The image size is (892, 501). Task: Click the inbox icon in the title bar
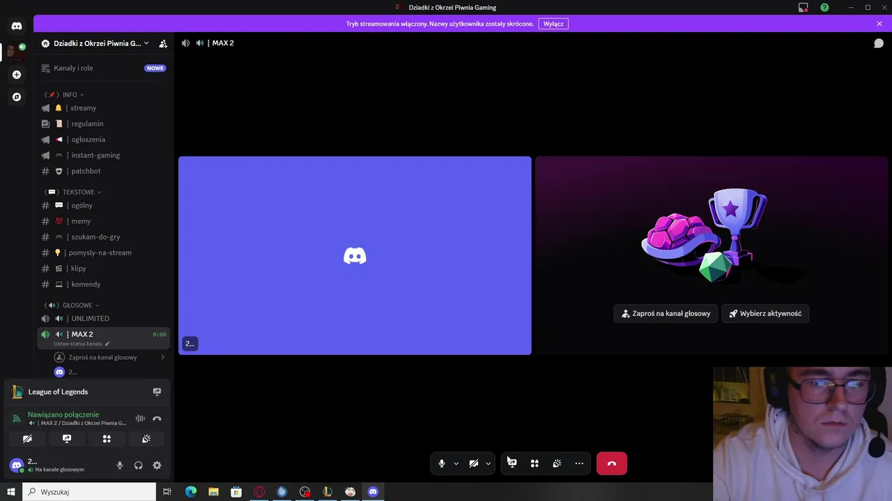tap(803, 8)
